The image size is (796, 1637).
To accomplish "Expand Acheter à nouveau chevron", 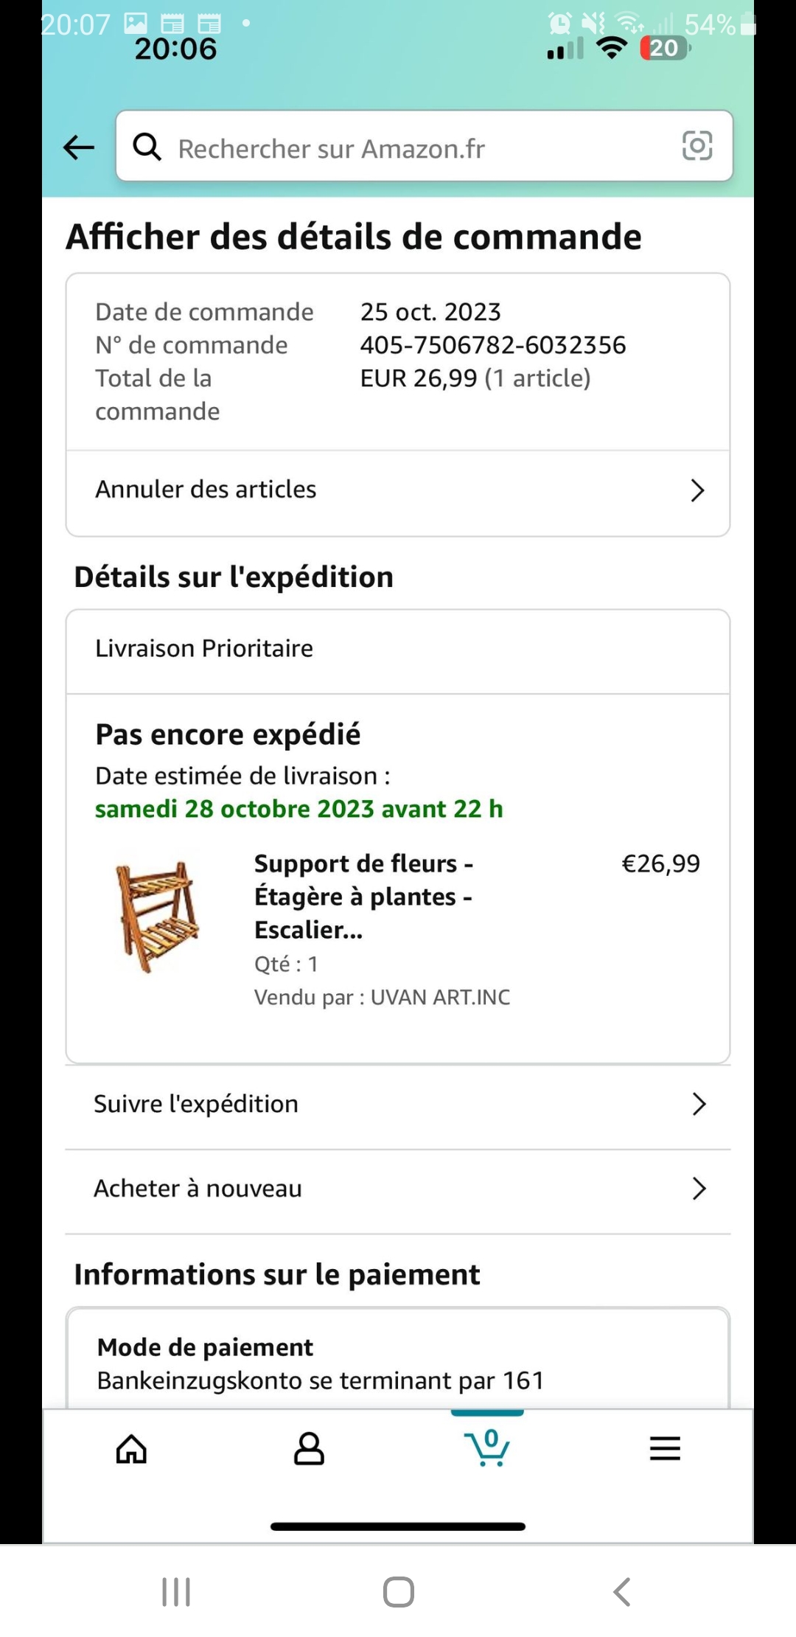I will [x=699, y=1189].
